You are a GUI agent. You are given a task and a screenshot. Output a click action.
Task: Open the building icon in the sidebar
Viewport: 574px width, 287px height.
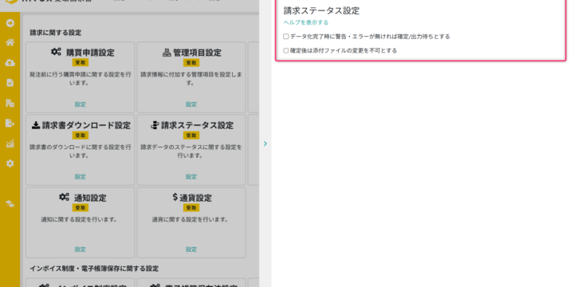pyautogui.click(x=10, y=103)
